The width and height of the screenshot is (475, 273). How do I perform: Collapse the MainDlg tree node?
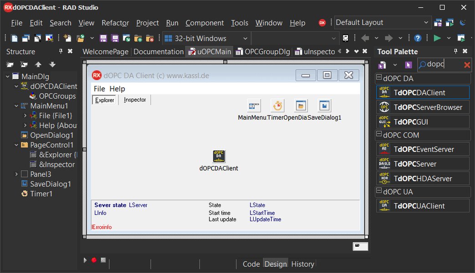coord(8,76)
